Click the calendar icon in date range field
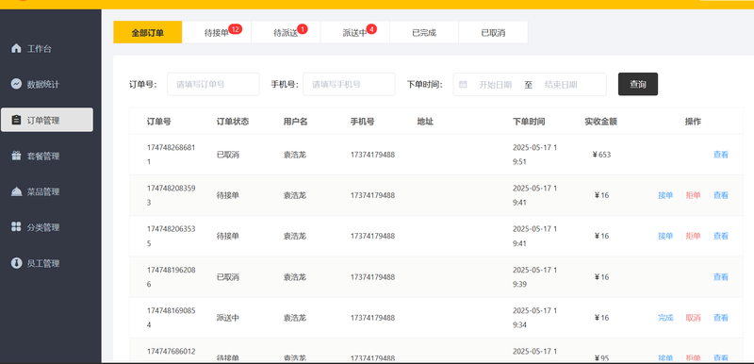The width and height of the screenshot is (754, 364). pos(463,85)
